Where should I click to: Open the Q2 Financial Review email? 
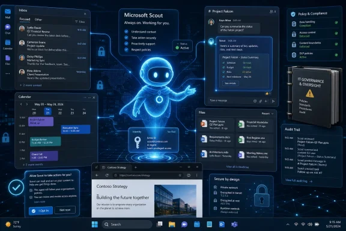click(x=52, y=31)
